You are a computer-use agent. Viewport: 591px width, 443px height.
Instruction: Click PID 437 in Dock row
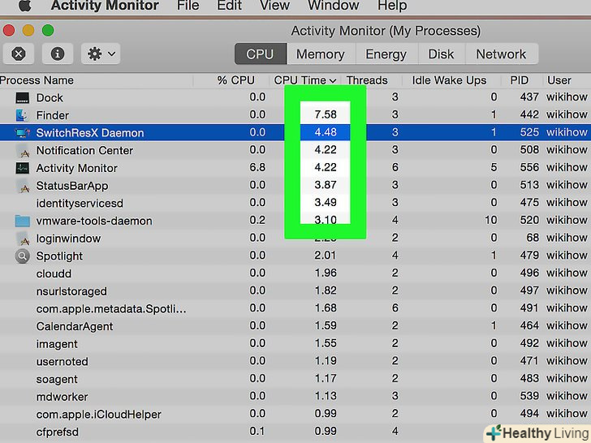529,97
